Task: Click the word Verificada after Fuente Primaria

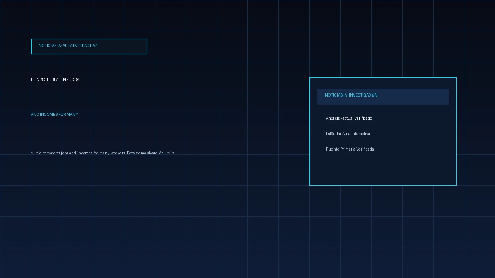Action: pos(365,149)
